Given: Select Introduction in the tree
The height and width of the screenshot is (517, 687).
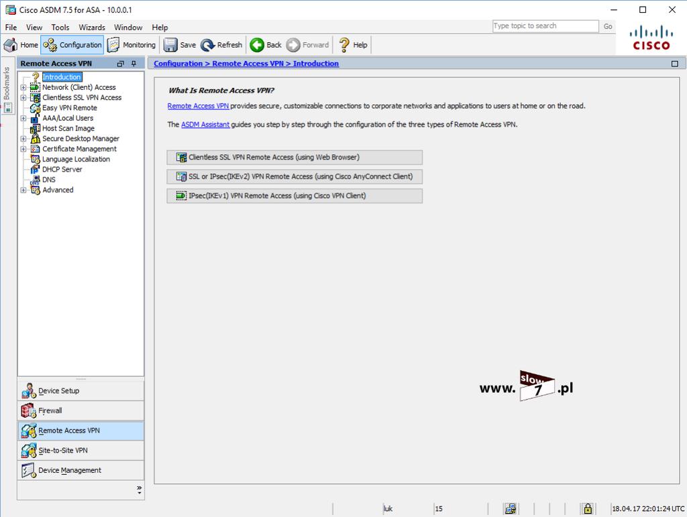Looking at the screenshot, I should tap(62, 76).
